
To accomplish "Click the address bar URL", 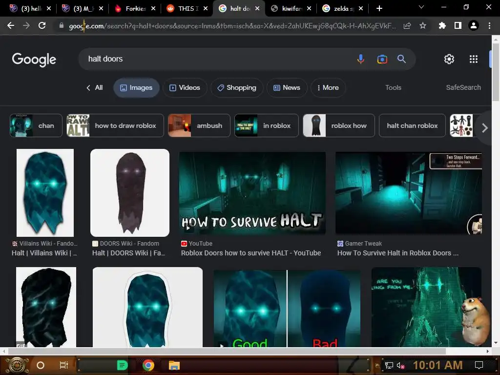I will point(232,26).
